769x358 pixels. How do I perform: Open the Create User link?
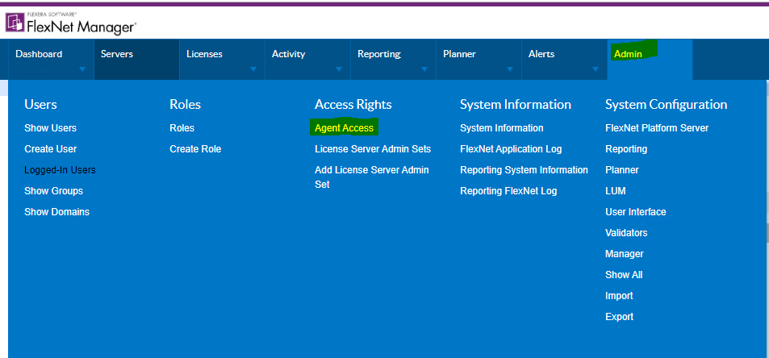pos(51,149)
